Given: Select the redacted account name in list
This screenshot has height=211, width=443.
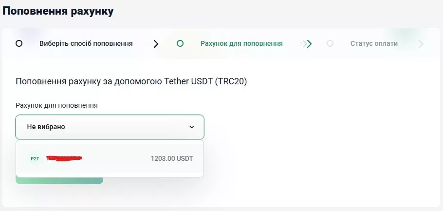Looking at the screenshot, I should click(64, 158).
